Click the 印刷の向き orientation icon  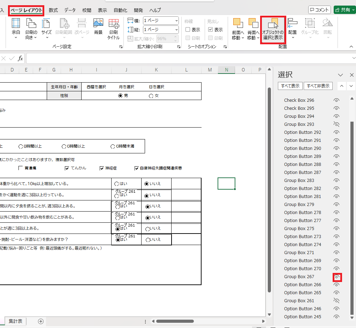pyautogui.click(x=31, y=24)
